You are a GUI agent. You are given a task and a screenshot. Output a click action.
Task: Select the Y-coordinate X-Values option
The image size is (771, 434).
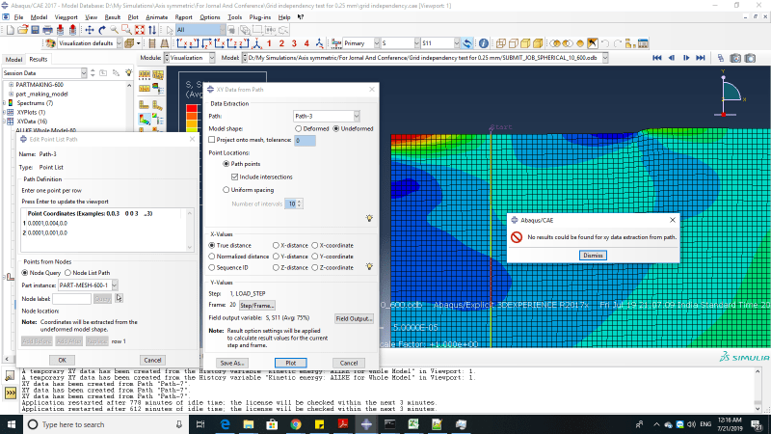click(x=315, y=257)
